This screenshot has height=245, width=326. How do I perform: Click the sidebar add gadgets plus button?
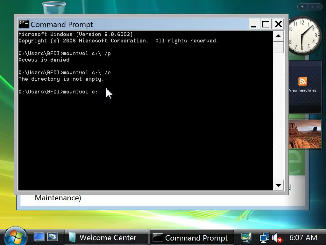302,7
